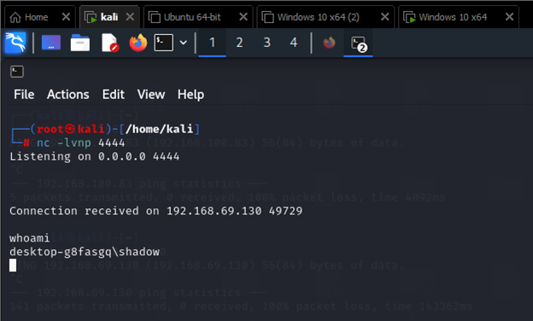Screen dimensions: 533x321
Task: Activate the grouped terminal windows taskbar item
Action: (358, 44)
